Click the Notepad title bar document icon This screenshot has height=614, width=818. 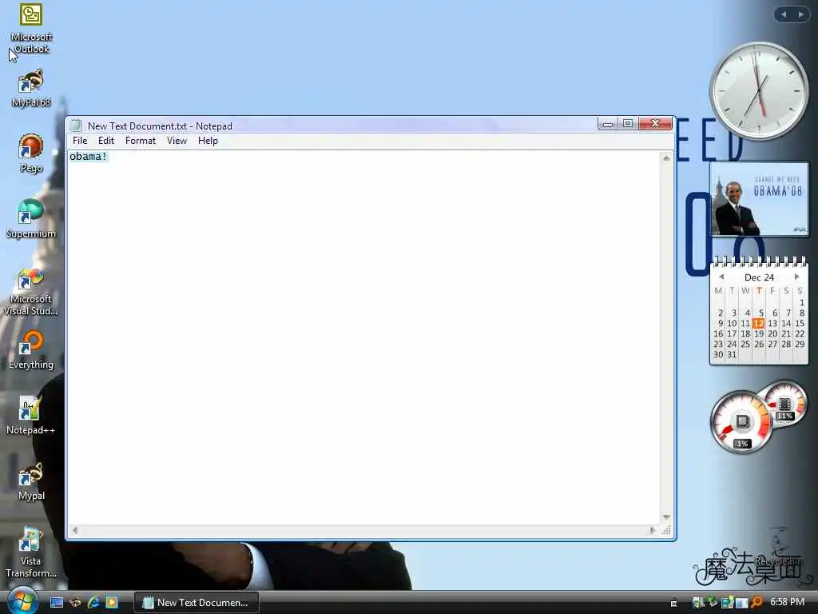[x=76, y=126]
